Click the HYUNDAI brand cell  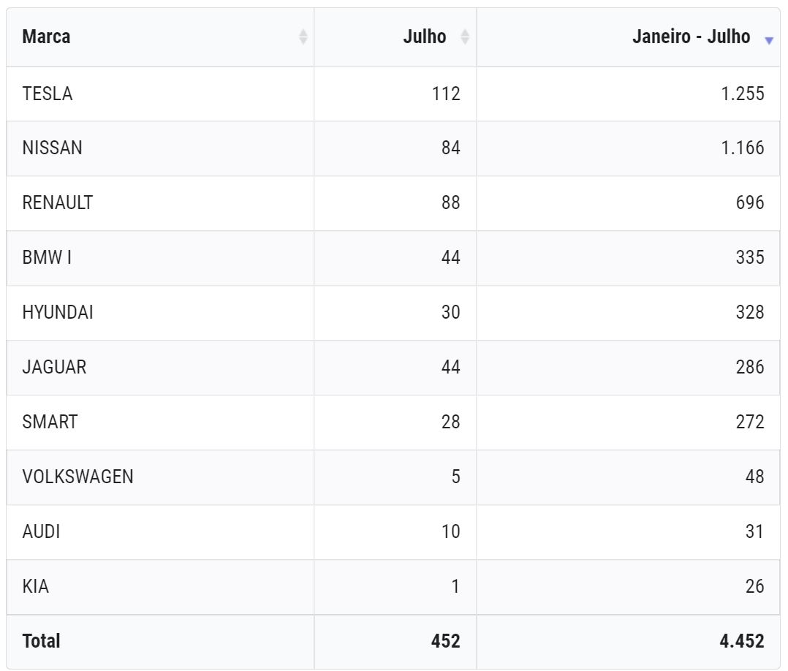tap(160, 313)
